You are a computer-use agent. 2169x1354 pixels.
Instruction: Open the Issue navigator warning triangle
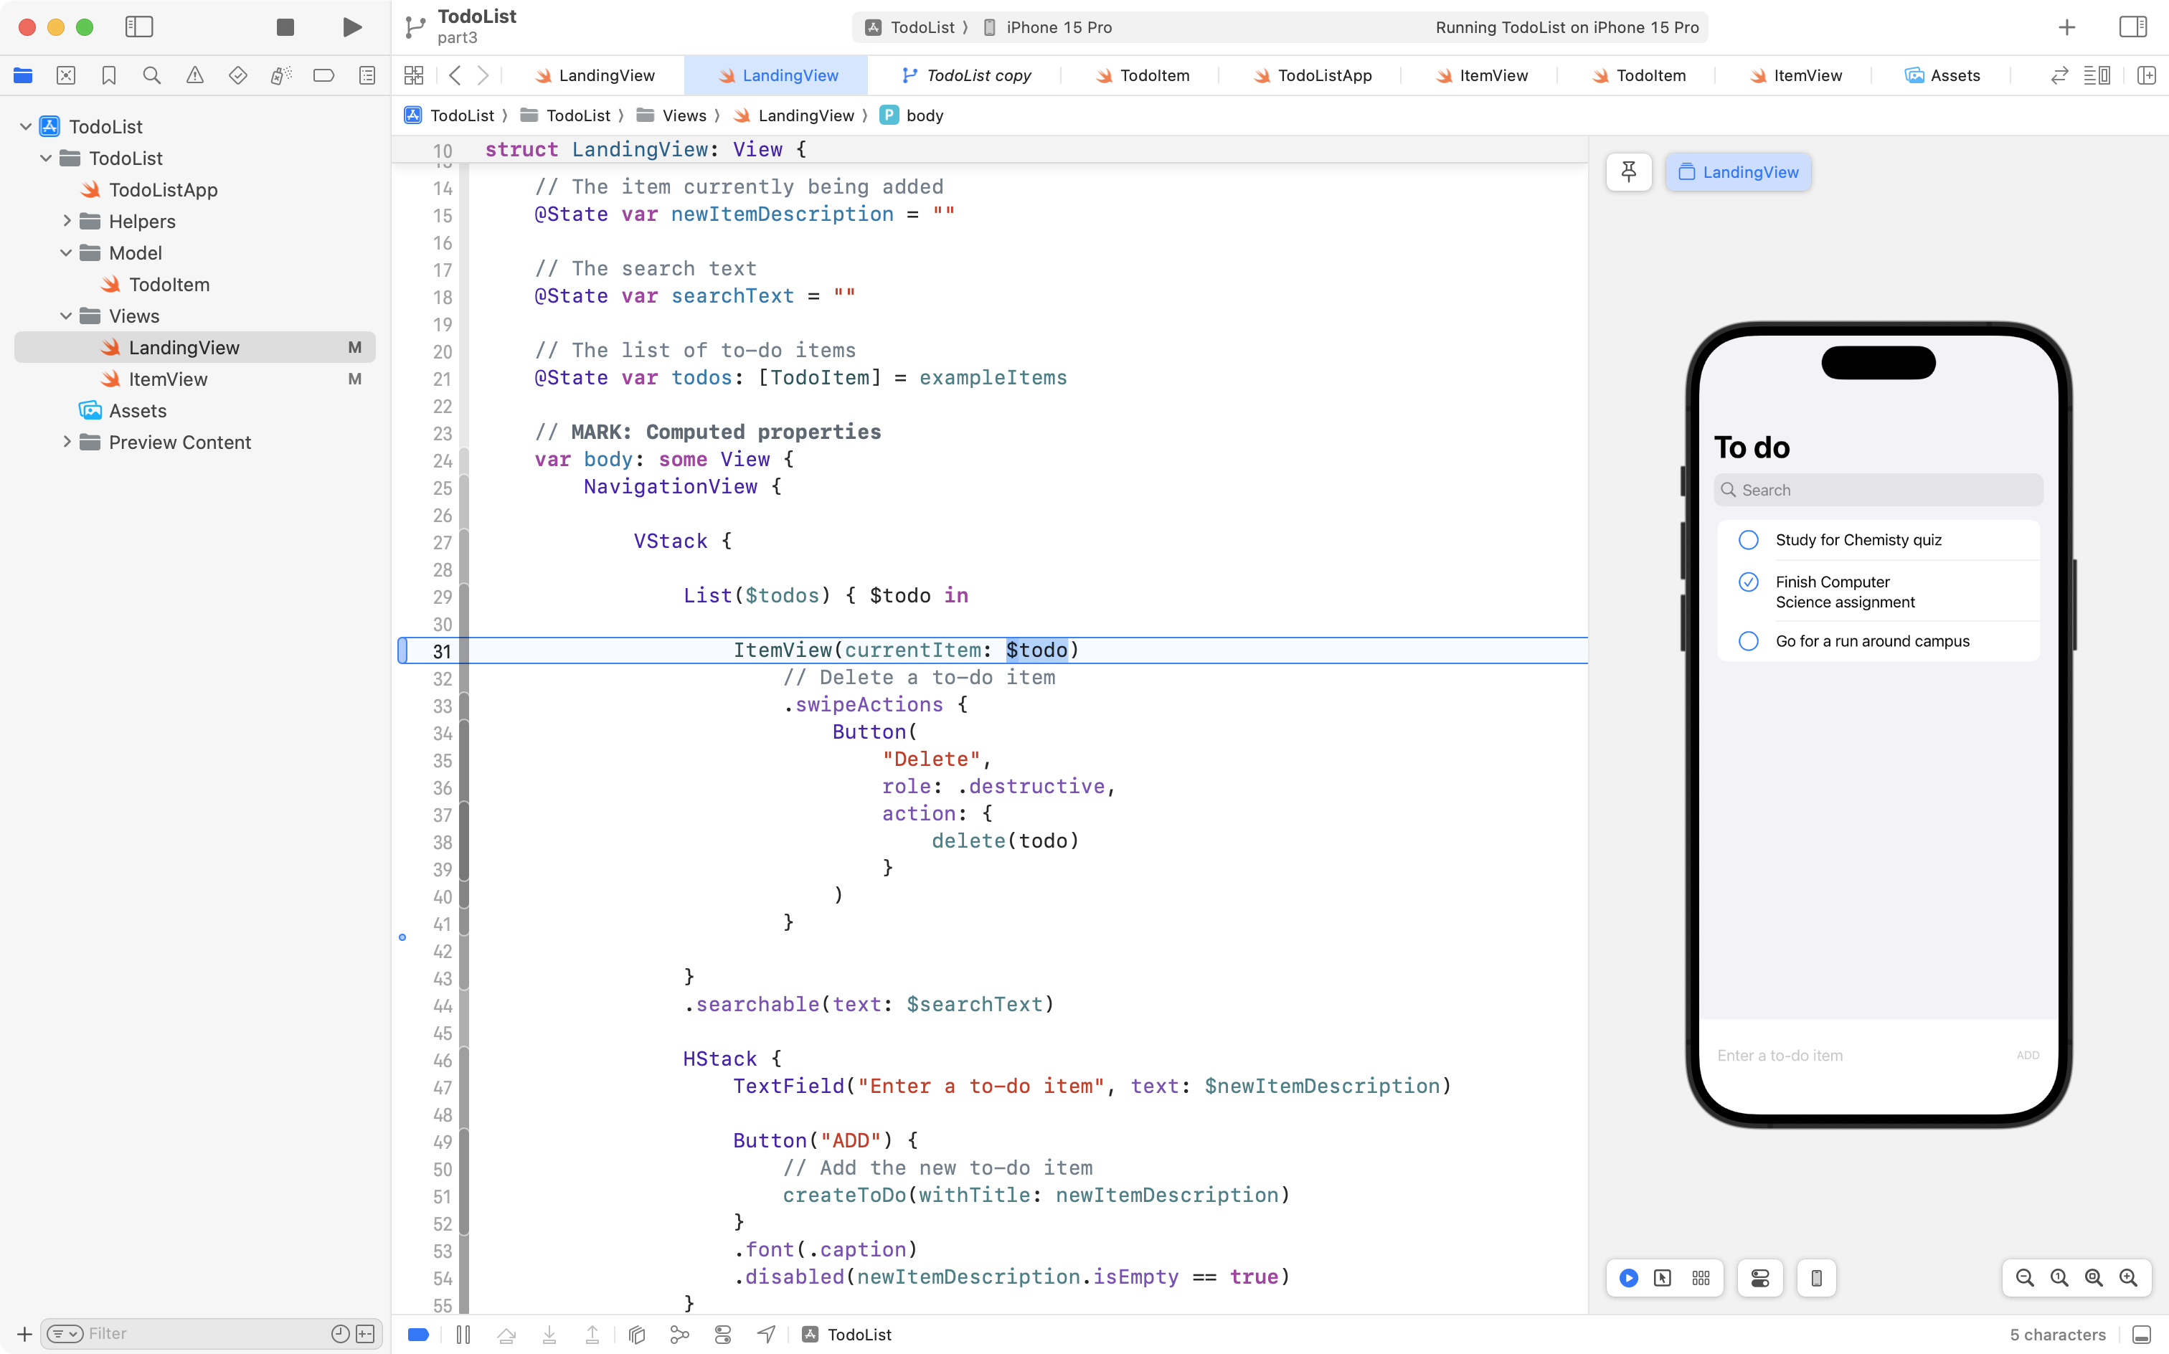coord(195,75)
